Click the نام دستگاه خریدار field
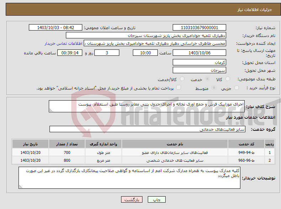The image size is (281, 209). [x=146, y=36]
